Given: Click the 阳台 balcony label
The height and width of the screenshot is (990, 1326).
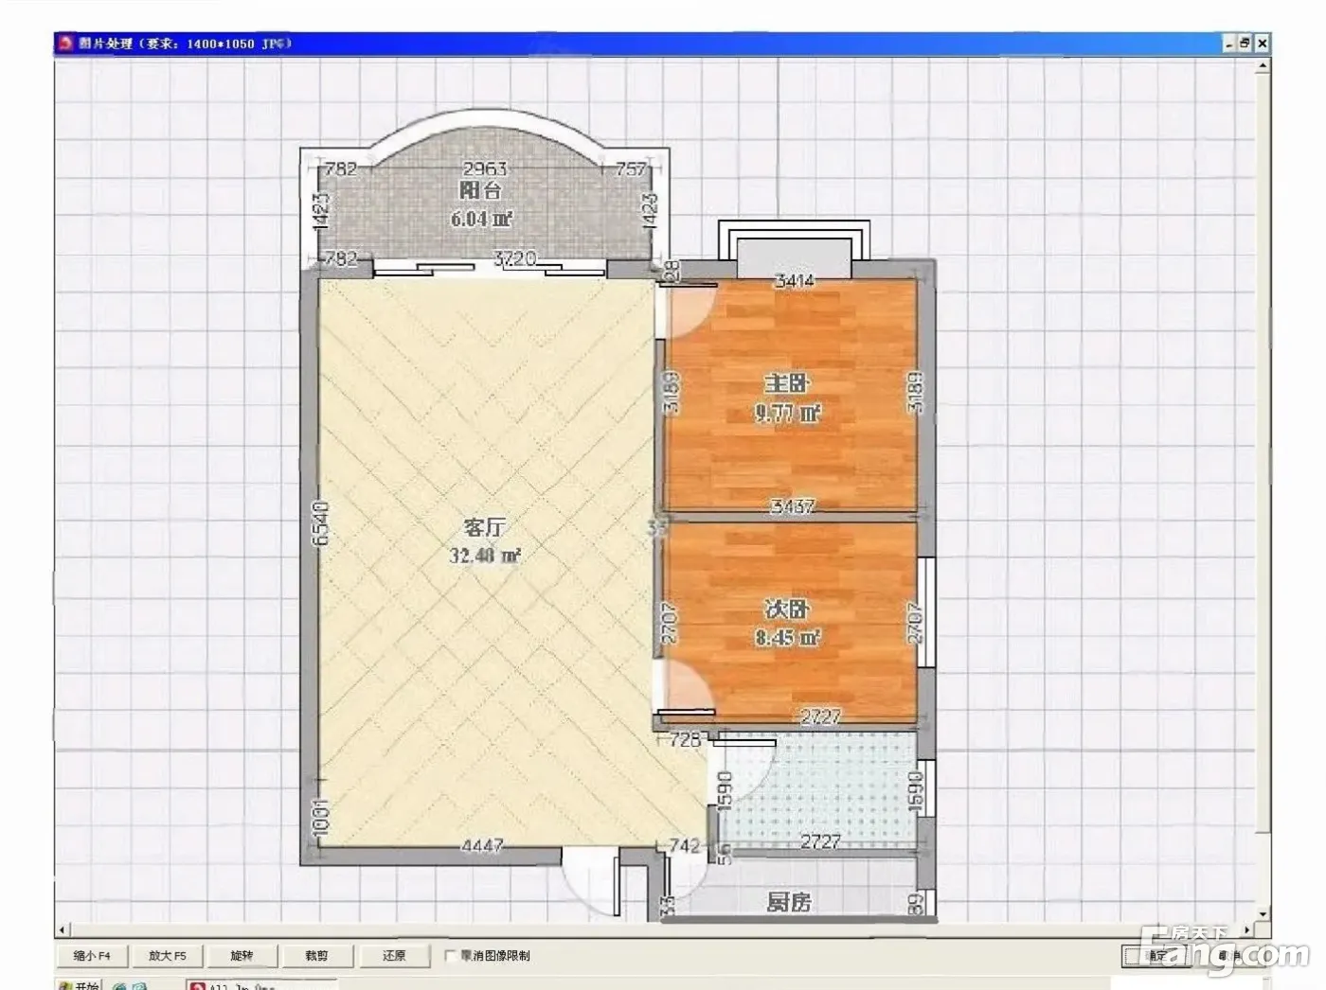Looking at the screenshot, I should (x=480, y=191).
